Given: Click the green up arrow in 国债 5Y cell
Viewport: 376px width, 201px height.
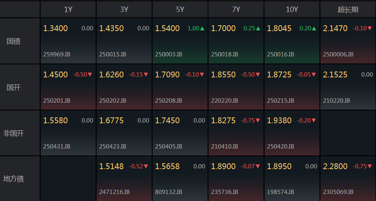Looking at the screenshot, I should pyautogui.click(x=202, y=28).
